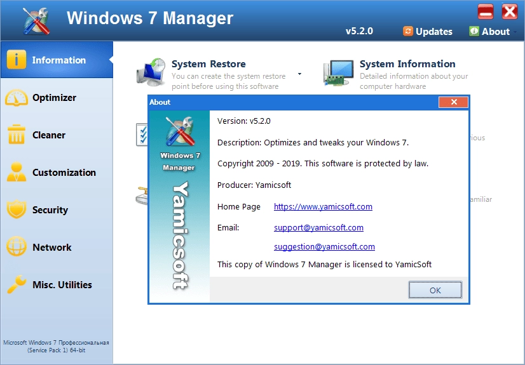Click the 'Copyright 2009 - 2019' line
Image resolution: width=525 pixels, height=365 pixels.
click(323, 164)
